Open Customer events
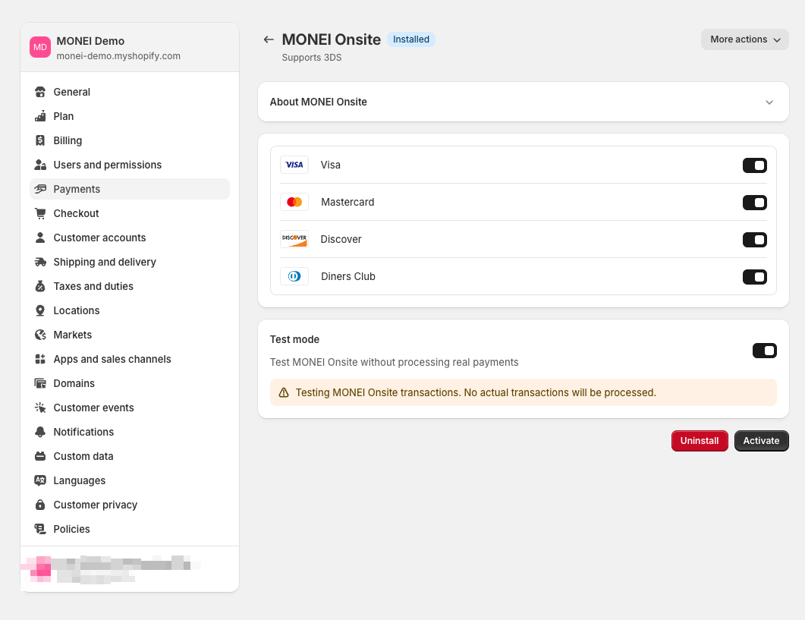The height and width of the screenshot is (620, 805). point(130,408)
